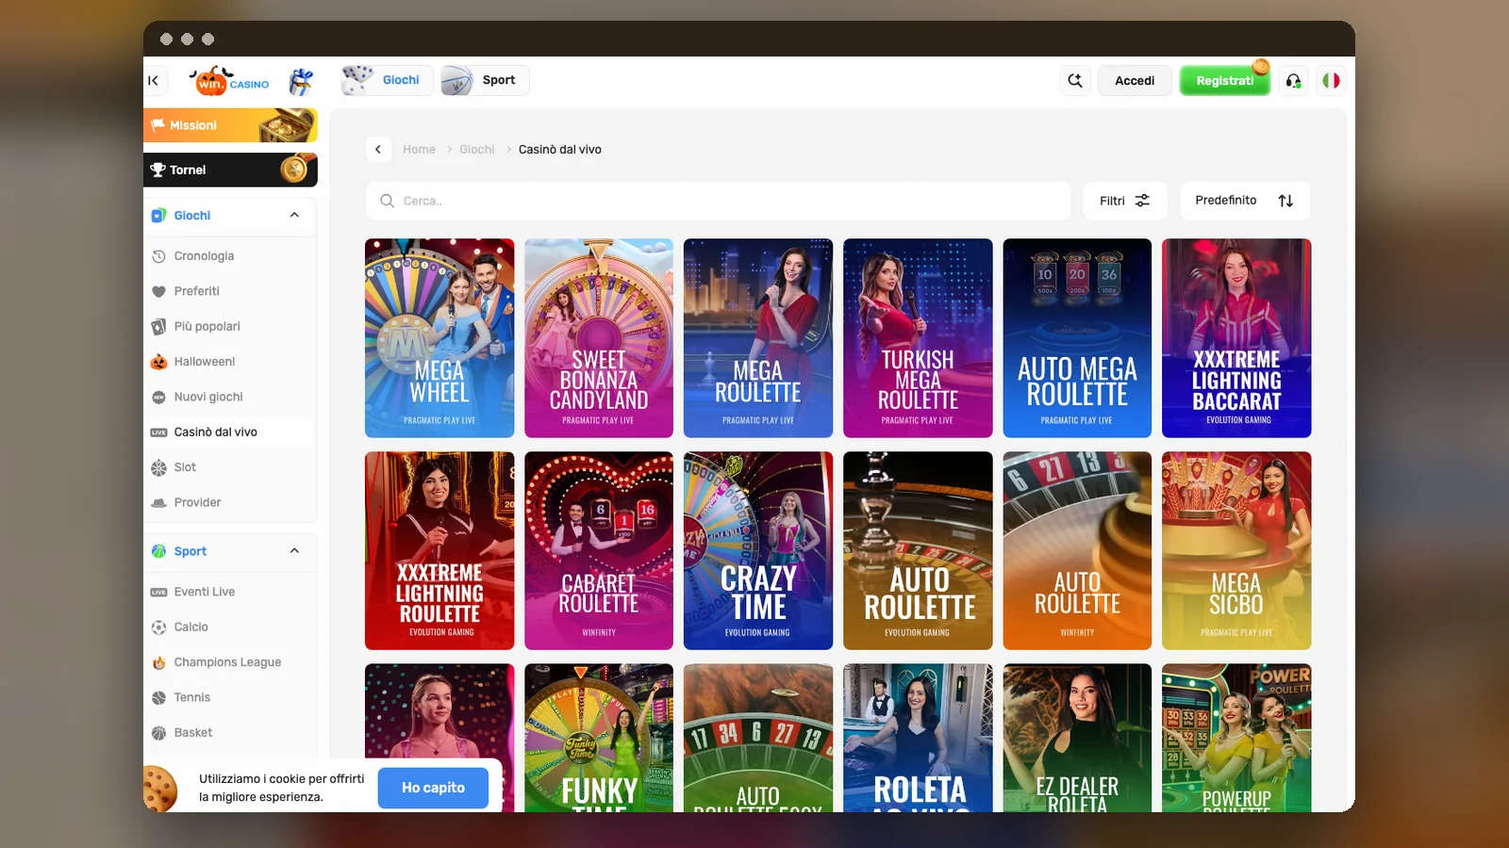The height and width of the screenshot is (848, 1509).
Task: Click the green Registrati button
Action: [x=1224, y=81]
